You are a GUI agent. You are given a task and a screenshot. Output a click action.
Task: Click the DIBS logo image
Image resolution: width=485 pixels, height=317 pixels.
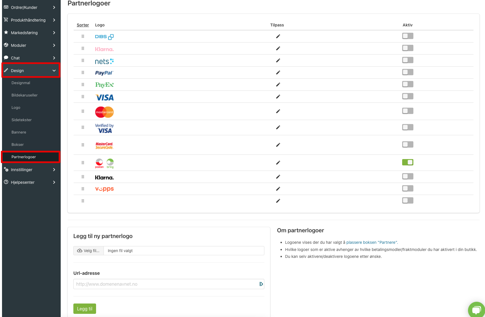(104, 37)
